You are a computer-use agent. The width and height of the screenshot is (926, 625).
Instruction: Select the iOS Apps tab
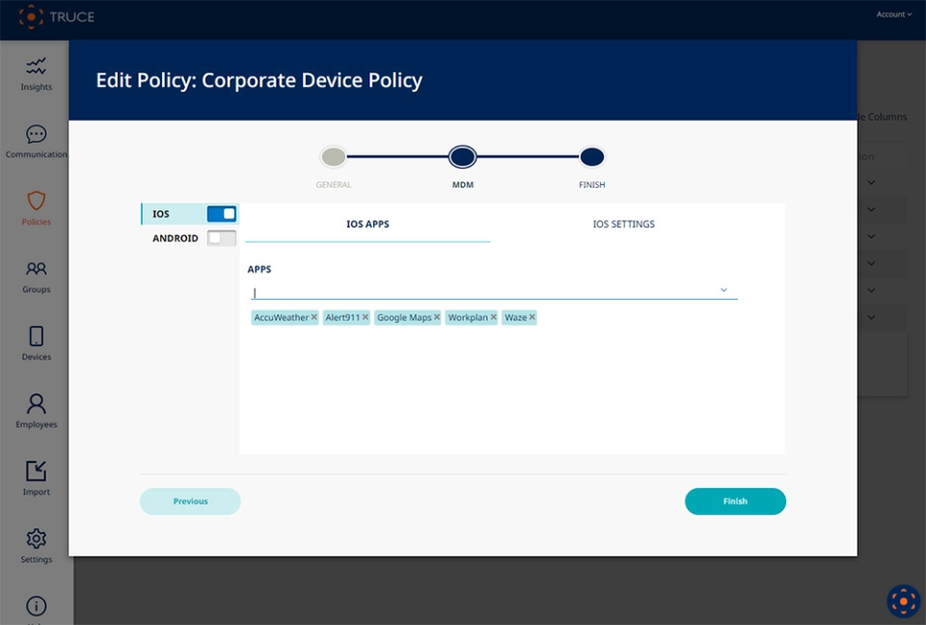tap(368, 224)
